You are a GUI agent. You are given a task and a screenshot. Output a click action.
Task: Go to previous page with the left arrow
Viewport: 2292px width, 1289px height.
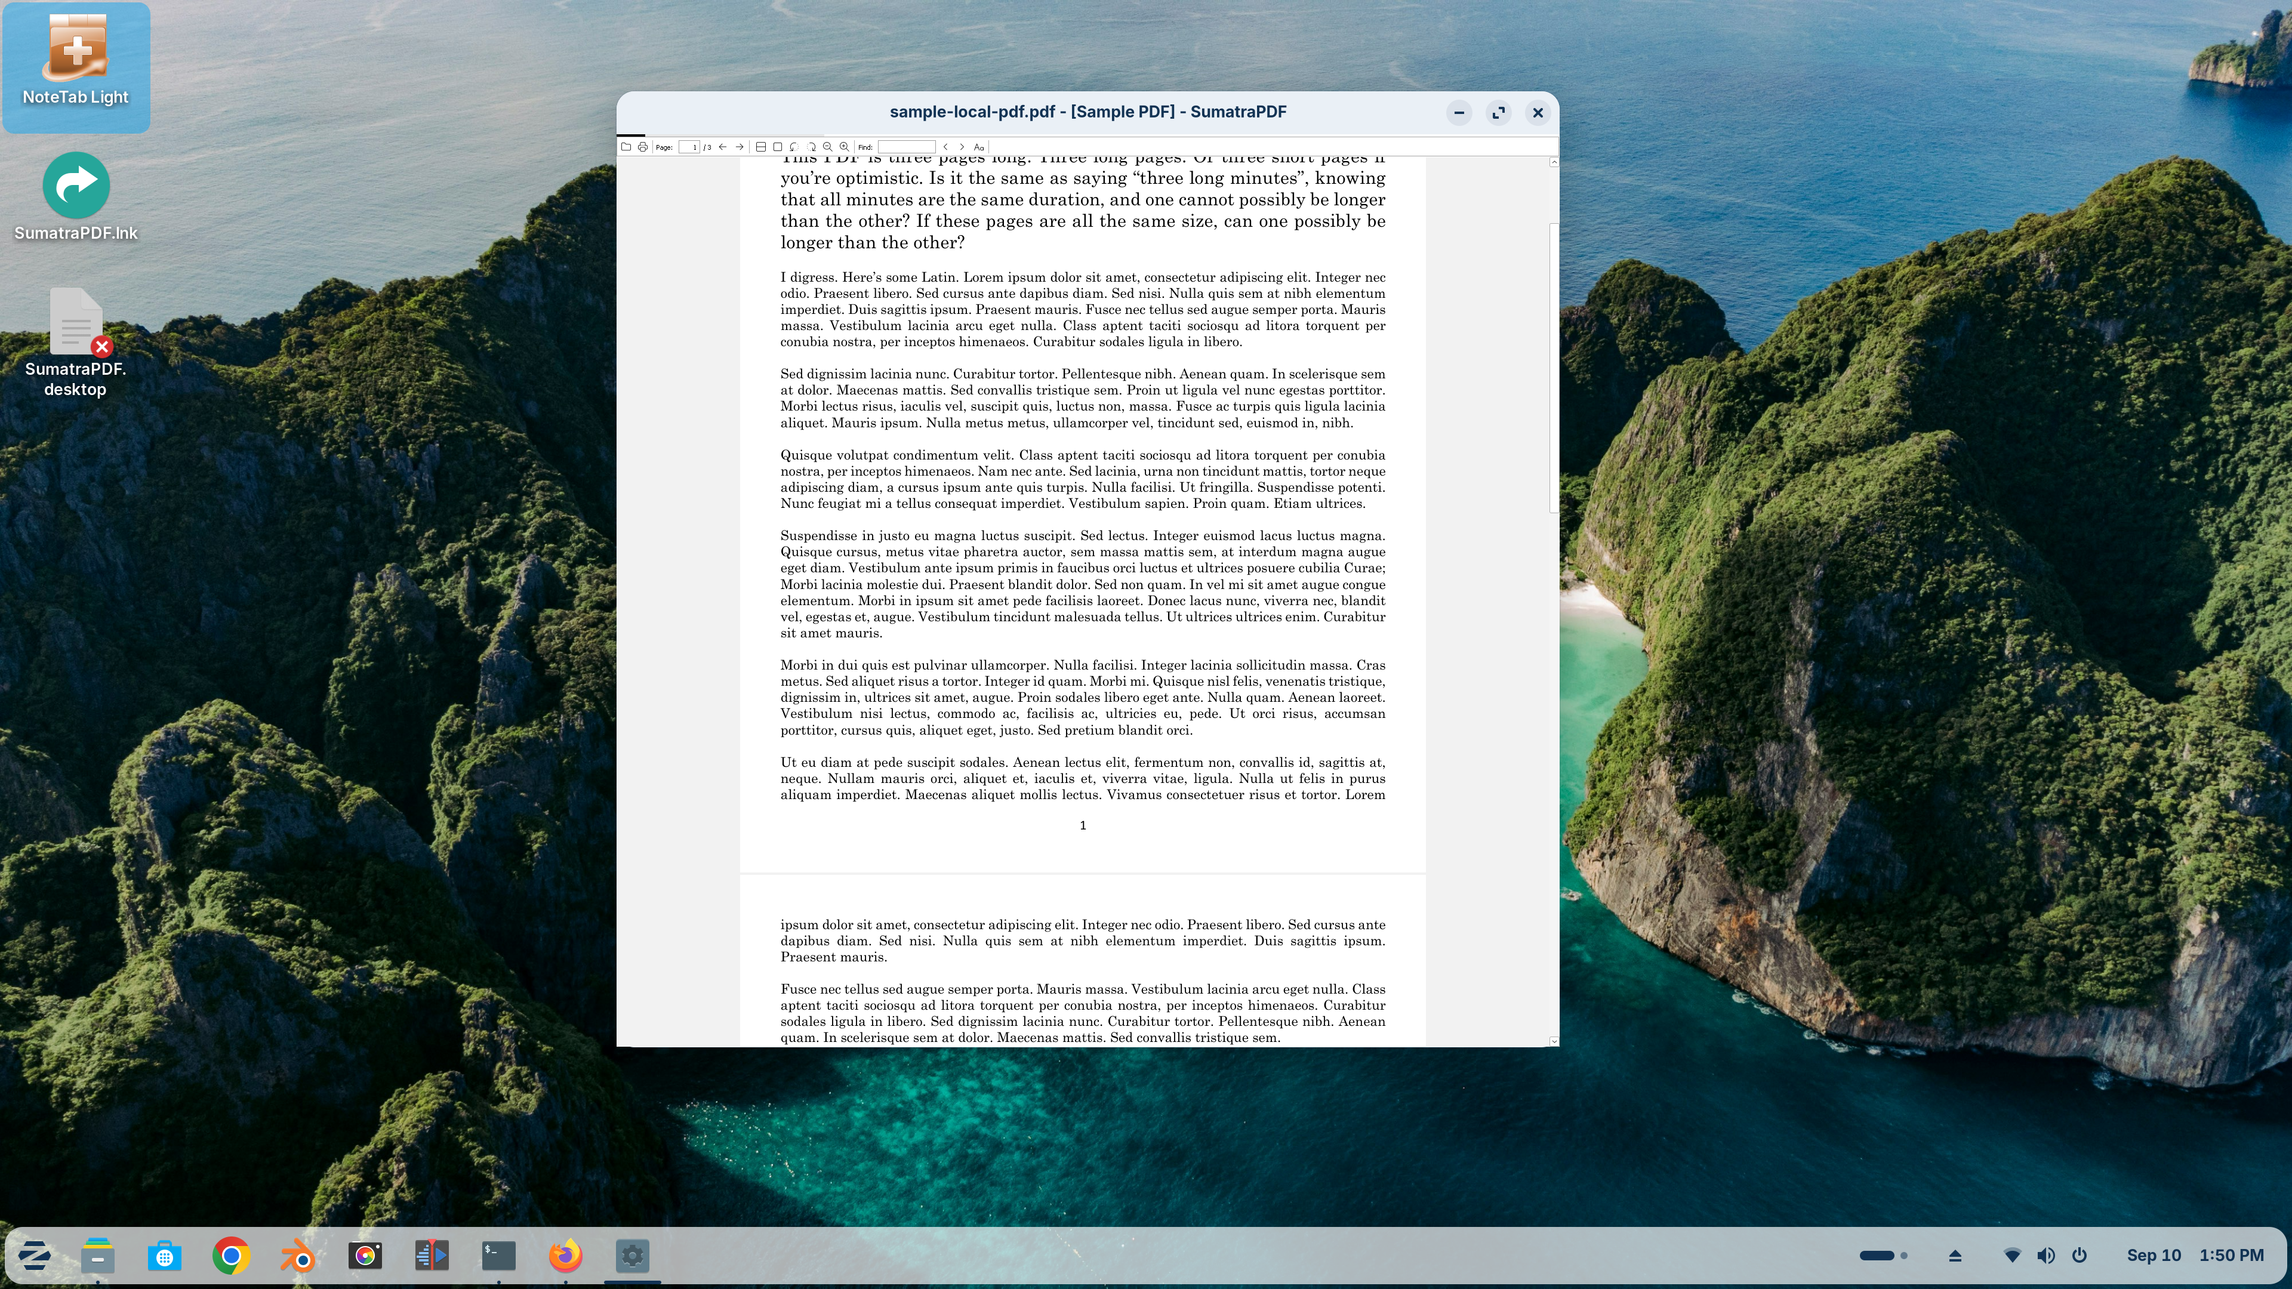(722, 147)
